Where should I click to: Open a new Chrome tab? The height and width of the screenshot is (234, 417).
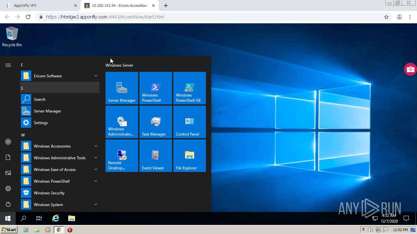[166, 6]
